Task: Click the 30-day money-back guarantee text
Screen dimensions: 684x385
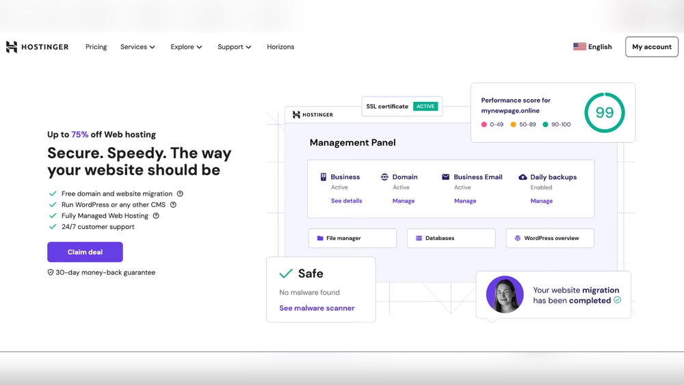Action: tap(105, 272)
